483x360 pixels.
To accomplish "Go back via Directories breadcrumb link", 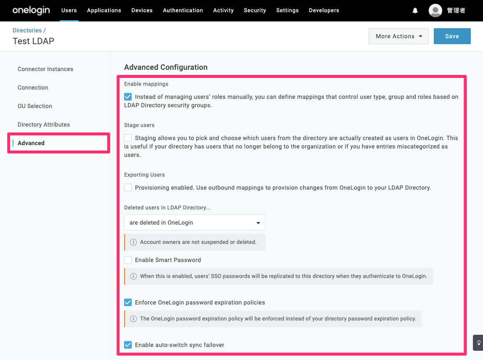I will 27,30.
